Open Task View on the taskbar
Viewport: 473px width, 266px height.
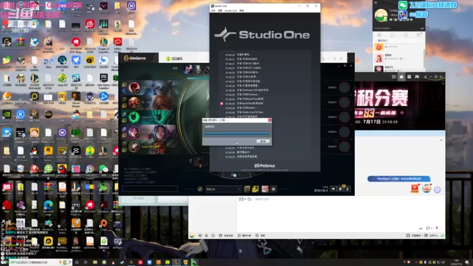(x=86, y=262)
